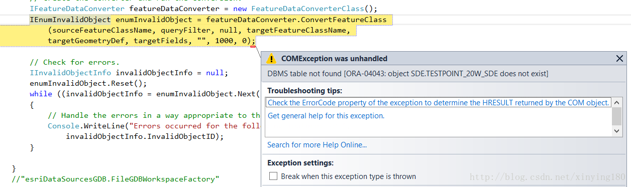Click the 'Exception settings:' heading
Viewport: 631px width, 187px height.
(300, 163)
